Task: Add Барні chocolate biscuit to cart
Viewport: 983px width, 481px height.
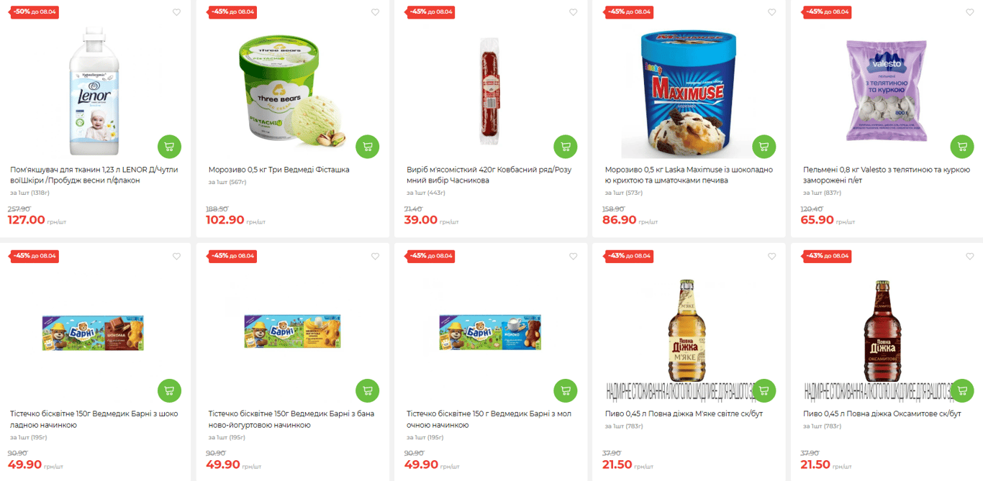Action: coord(169,390)
